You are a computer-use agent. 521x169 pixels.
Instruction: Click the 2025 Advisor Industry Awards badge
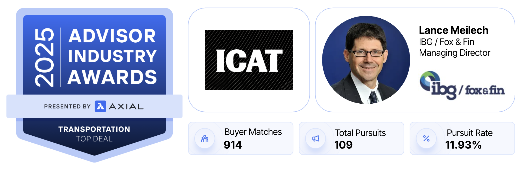(x=95, y=57)
